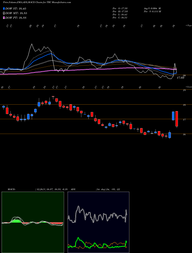Image resolution: width=192 pixels, height=253 pixels.
Task: Click the Pre H high price text
Action: coord(120,11)
